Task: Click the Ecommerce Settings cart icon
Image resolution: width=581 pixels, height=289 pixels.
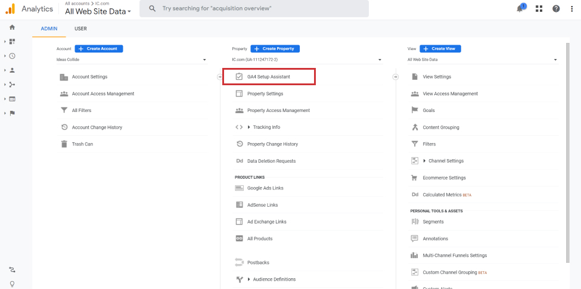Action: coord(415,178)
